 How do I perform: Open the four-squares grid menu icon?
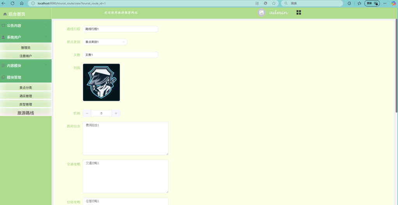tap(299, 12)
